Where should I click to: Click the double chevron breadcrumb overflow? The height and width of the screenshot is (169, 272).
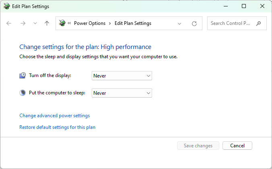click(69, 23)
